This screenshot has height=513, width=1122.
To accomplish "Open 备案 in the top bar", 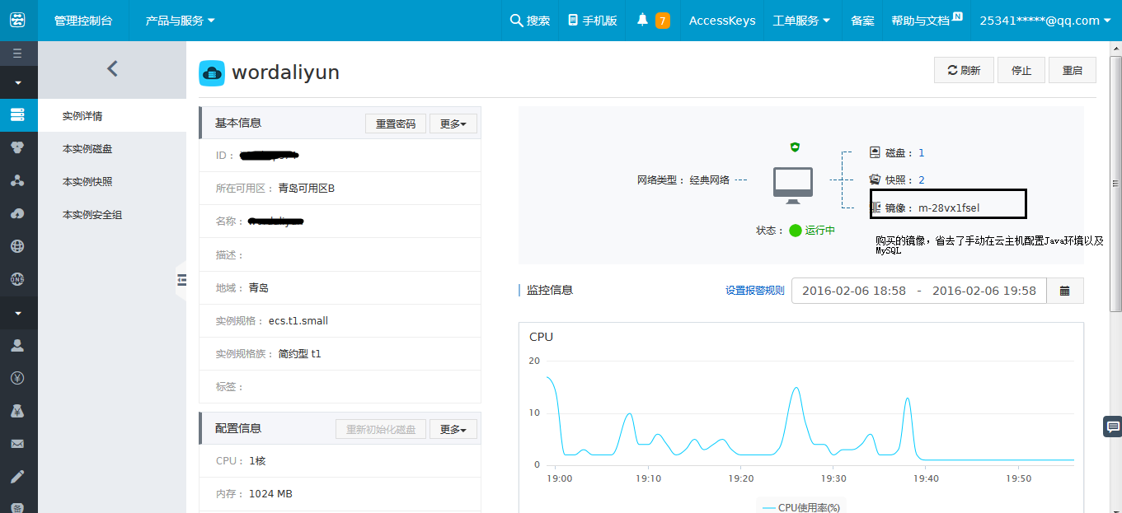I will click(862, 21).
